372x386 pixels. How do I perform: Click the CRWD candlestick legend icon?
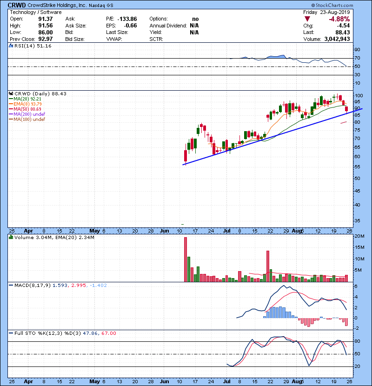coord(11,93)
